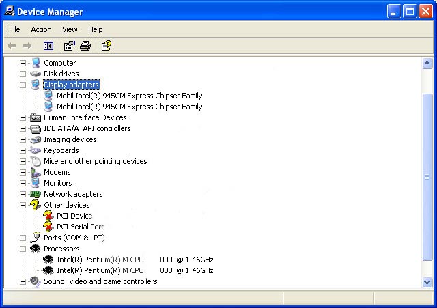Click the scrollbar down arrow

[427, 282]
